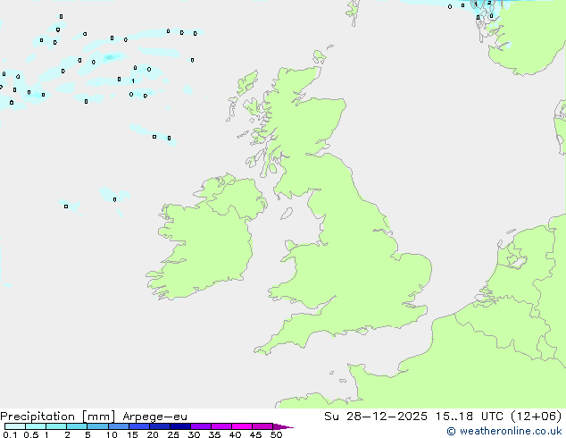Click the Outer Hebrides islands
The height and width of the screenshot is (438, 566).
[244, 91]
